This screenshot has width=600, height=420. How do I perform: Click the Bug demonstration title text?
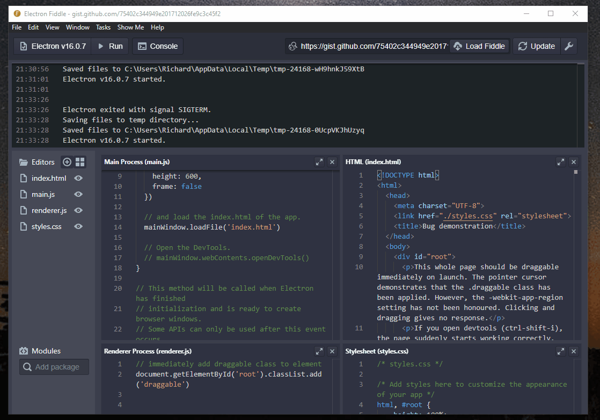(x=457, y=226)
